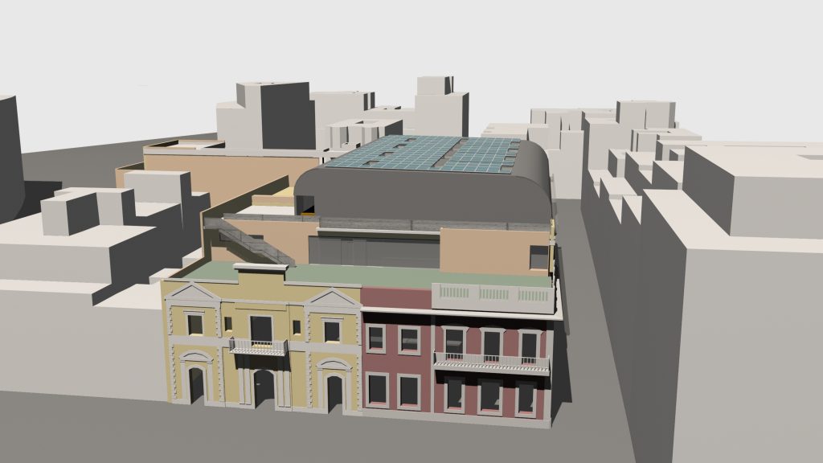Select the dark recessed wall below the curved roof
Screen dimensions: 823x463
[378, 249]
